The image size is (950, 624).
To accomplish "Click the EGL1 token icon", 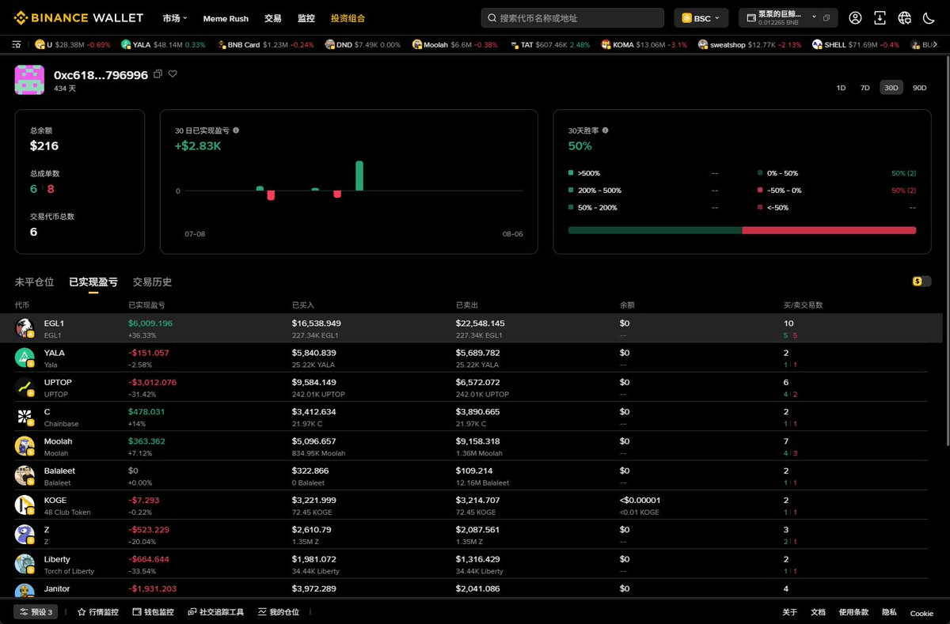I will [25, 328].
